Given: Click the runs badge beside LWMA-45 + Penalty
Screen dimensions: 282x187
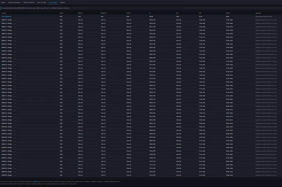Looking at the screenshot, I should tap(15, 123).
